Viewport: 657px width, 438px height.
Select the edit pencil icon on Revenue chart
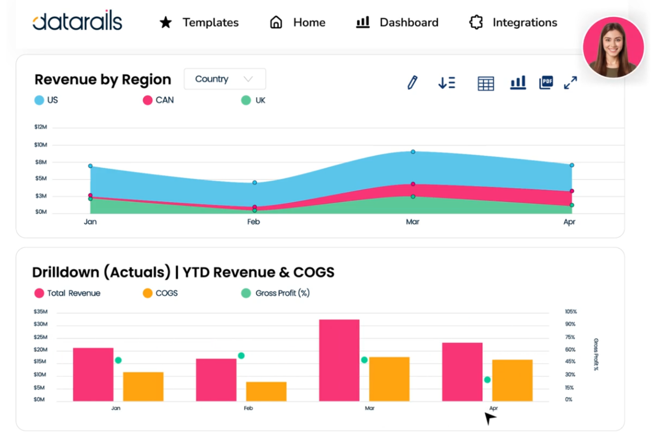click(x=412, y=83)
